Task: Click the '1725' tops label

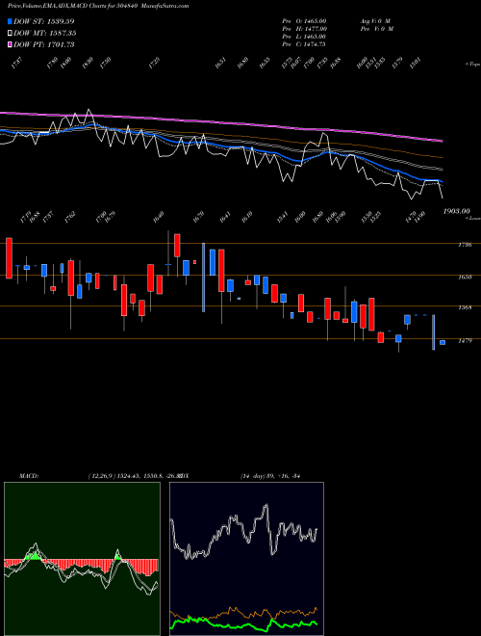Action: coord(154,63)
